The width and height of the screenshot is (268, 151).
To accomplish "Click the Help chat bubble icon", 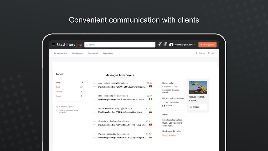I will point(209,53).
